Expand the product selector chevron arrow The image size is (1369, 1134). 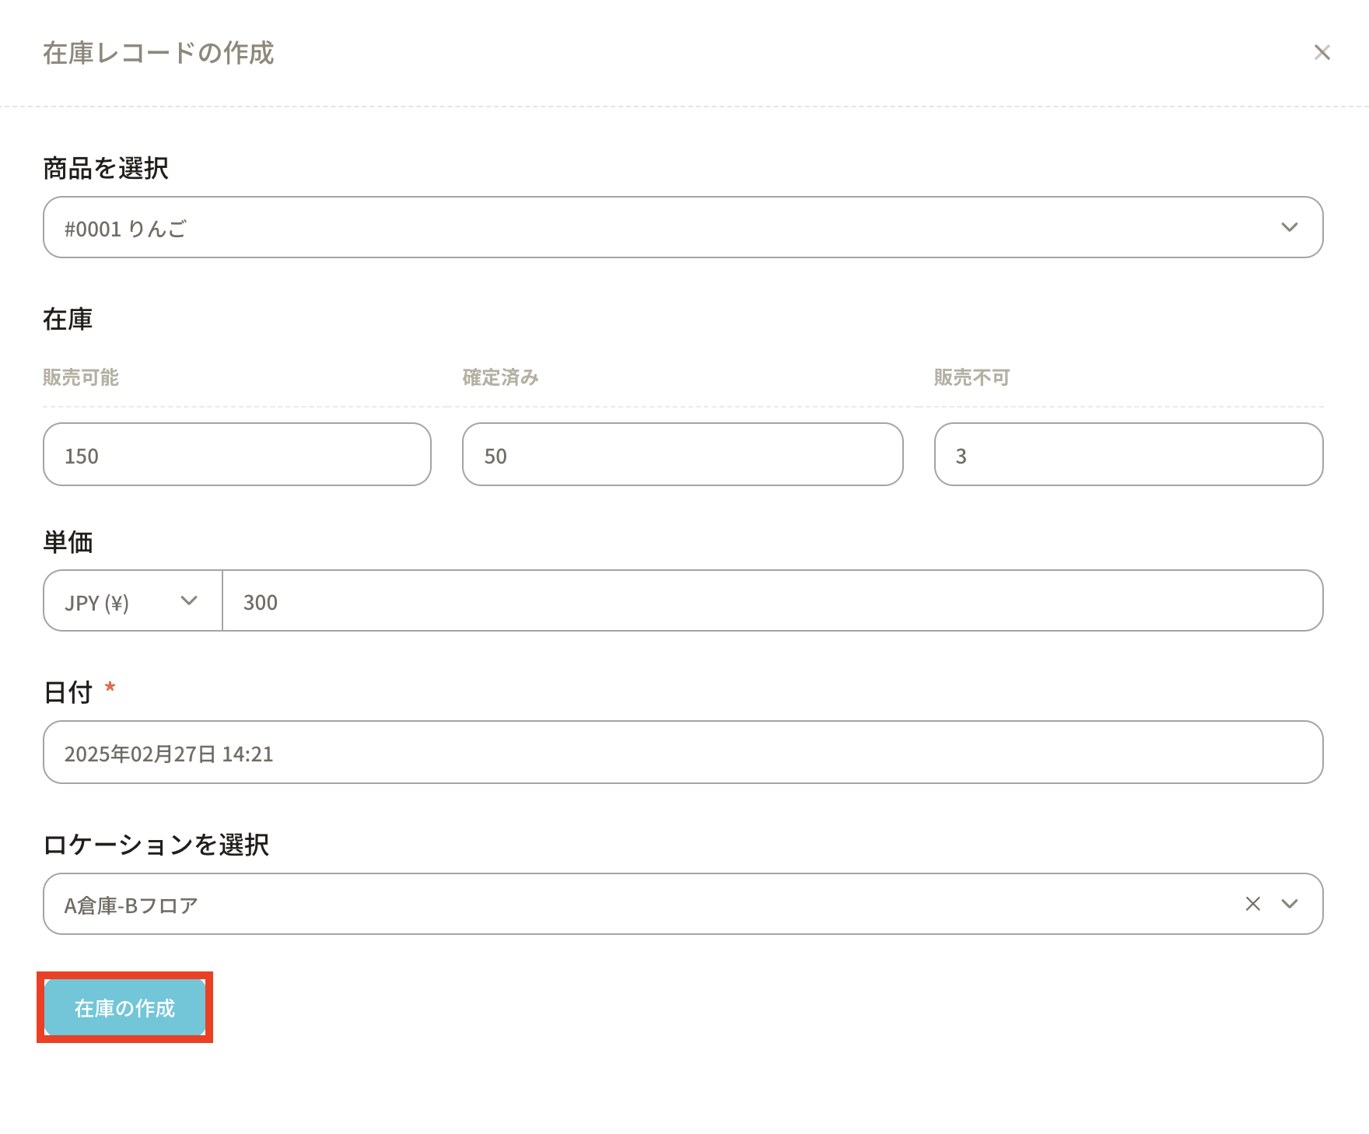pyautogui.click(x=1289, y=227)
